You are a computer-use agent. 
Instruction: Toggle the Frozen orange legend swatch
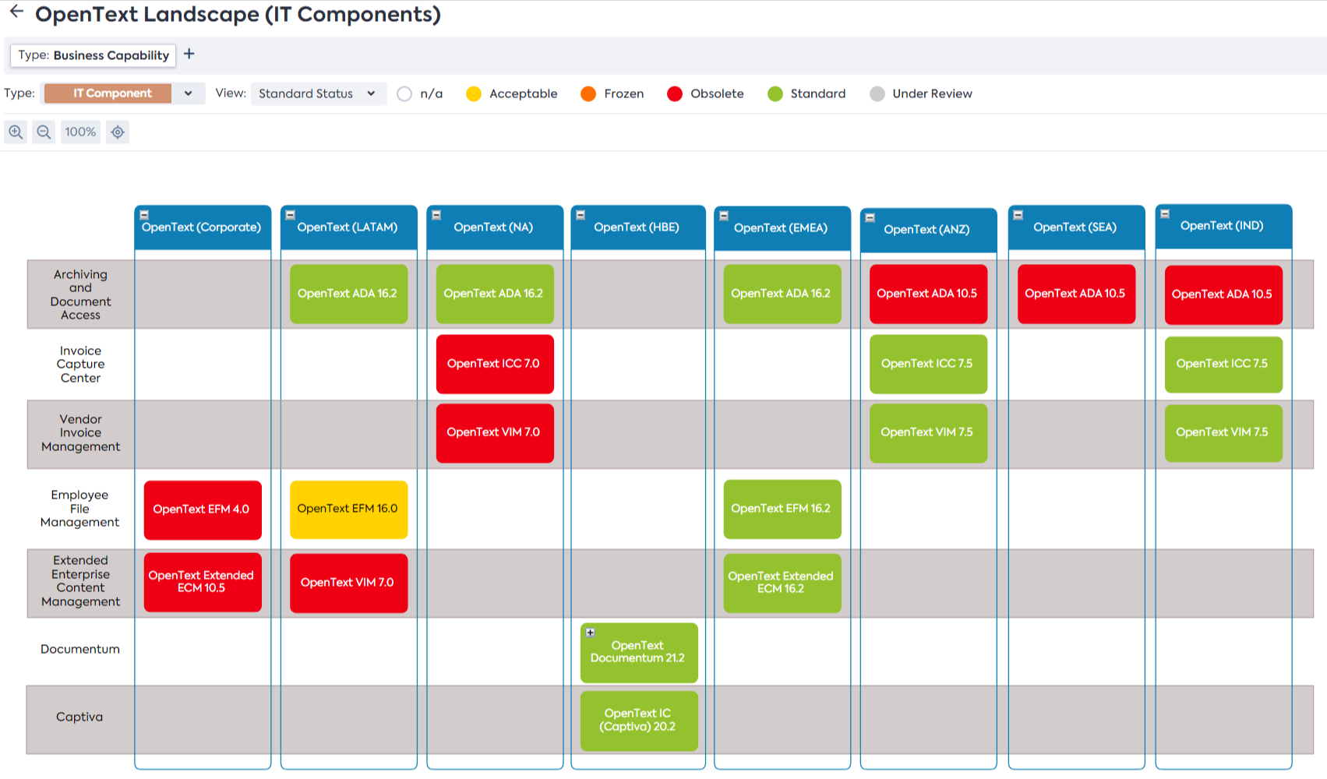point(588,93)
